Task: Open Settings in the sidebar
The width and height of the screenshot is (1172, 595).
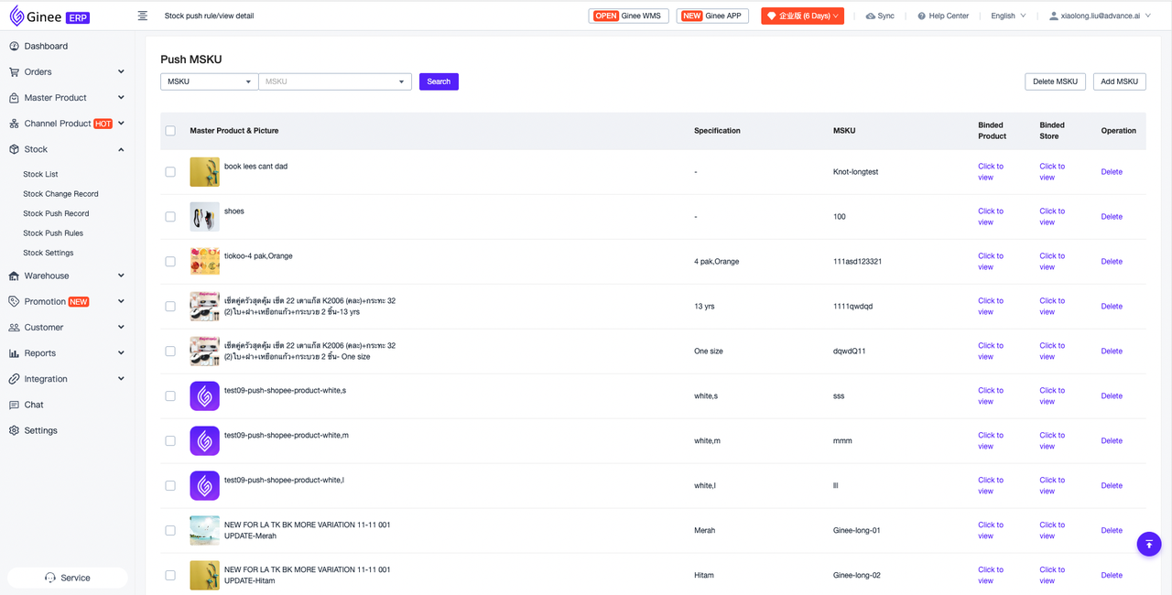Action: [x=40, y=430]
